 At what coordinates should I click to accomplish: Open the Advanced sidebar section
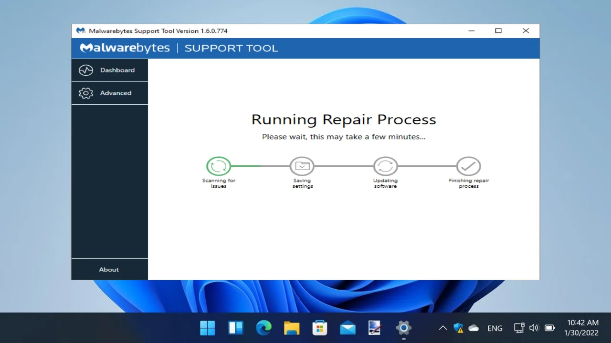click(x=110, y=93)
